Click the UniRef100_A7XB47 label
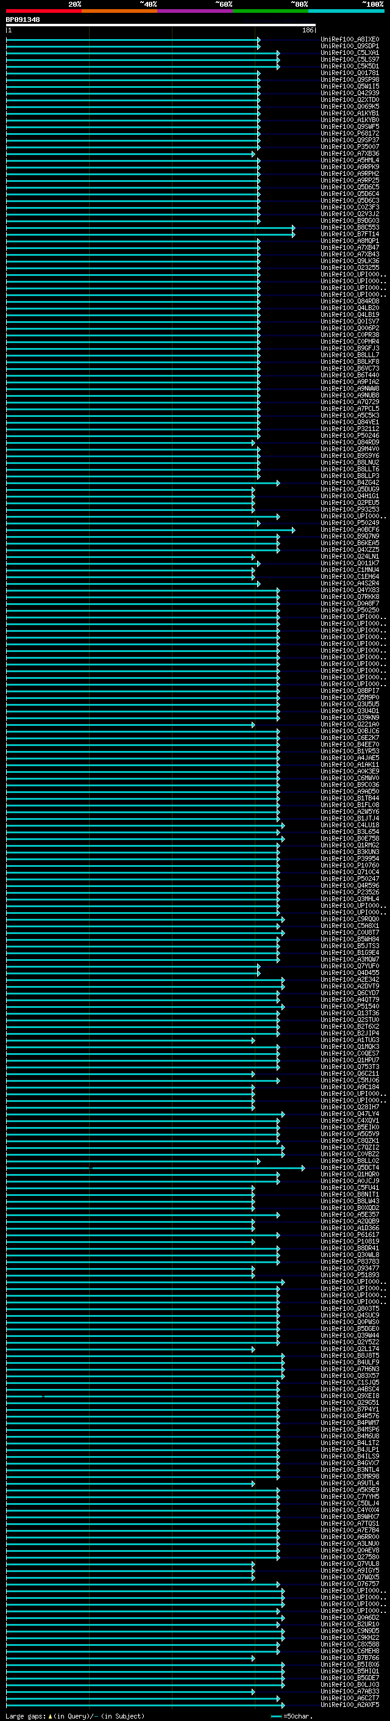Viewport: 390px width, 1721px height. (350, 247)
